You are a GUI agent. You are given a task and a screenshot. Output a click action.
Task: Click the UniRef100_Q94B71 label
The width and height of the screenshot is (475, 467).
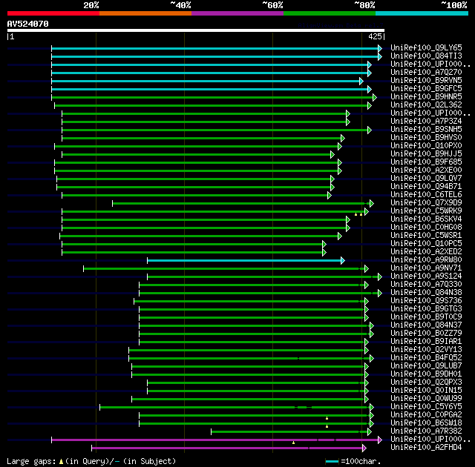click(x=426, y=187)
